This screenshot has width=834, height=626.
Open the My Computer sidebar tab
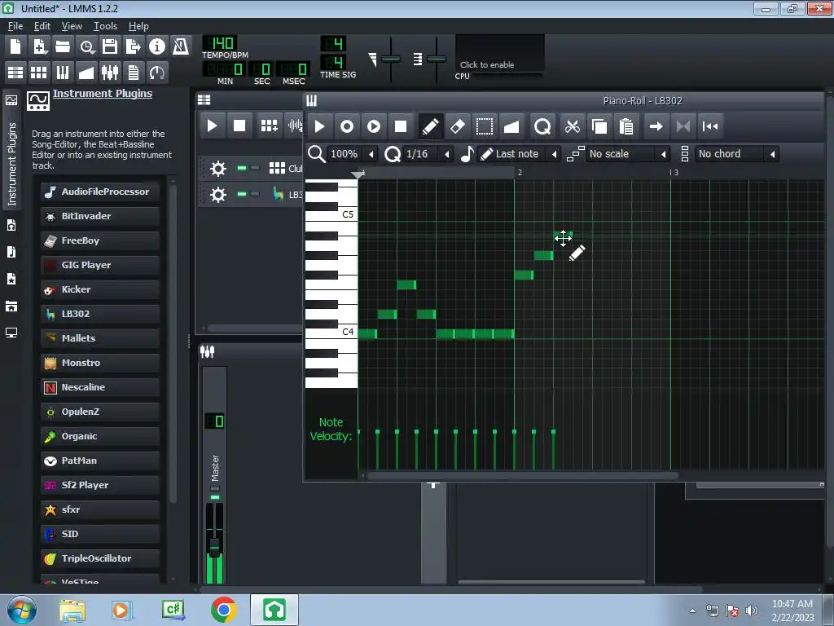(x=11, y=333)
